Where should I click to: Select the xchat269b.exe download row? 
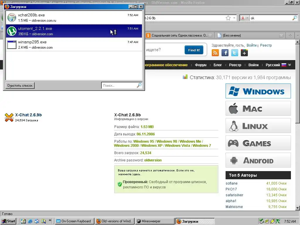74,18
